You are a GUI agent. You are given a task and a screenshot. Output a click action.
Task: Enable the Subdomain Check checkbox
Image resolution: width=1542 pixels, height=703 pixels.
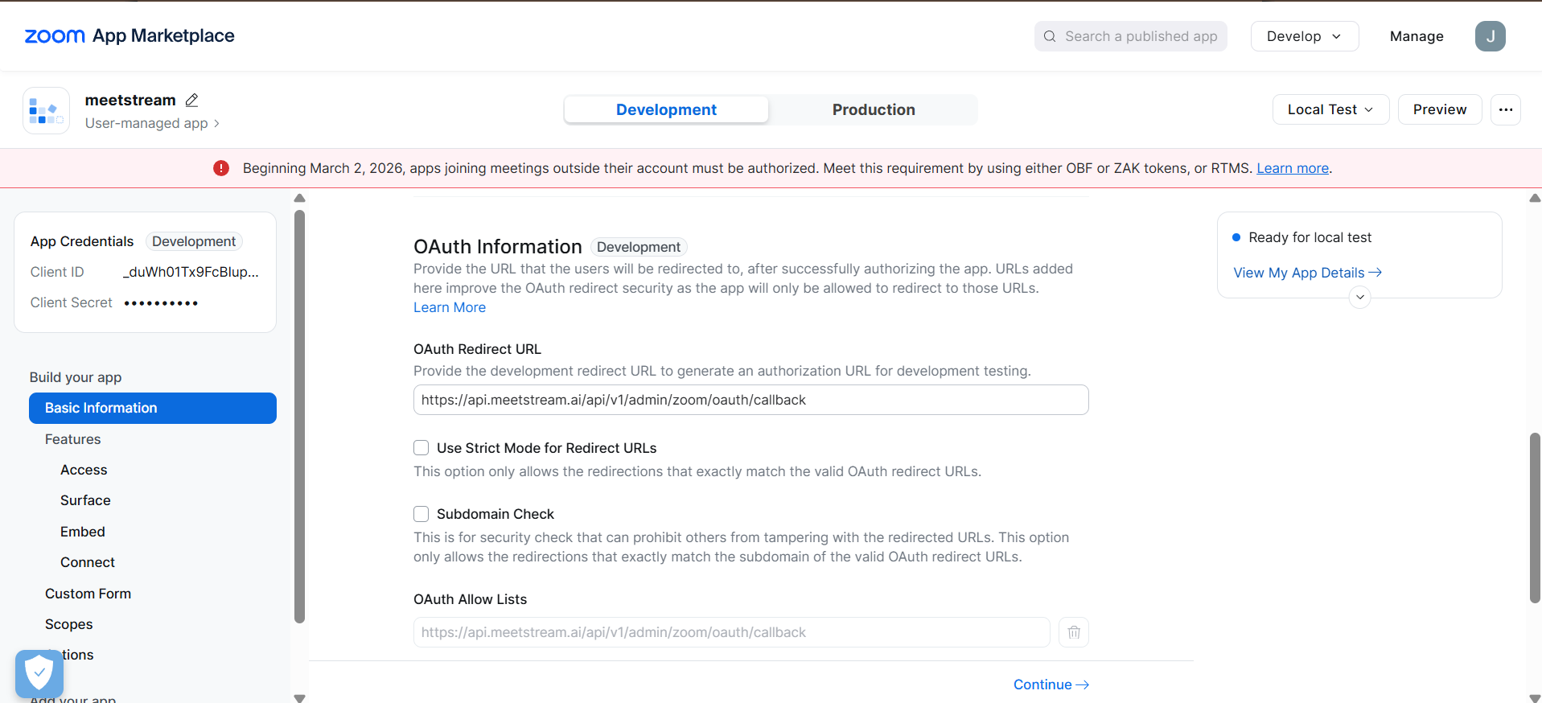pos(421,514)
